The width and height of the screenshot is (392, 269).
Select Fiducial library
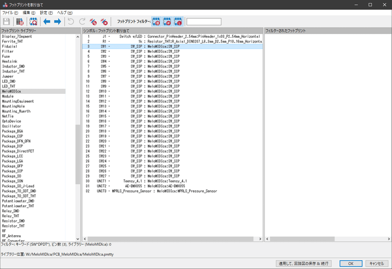[x=9, y=46]
